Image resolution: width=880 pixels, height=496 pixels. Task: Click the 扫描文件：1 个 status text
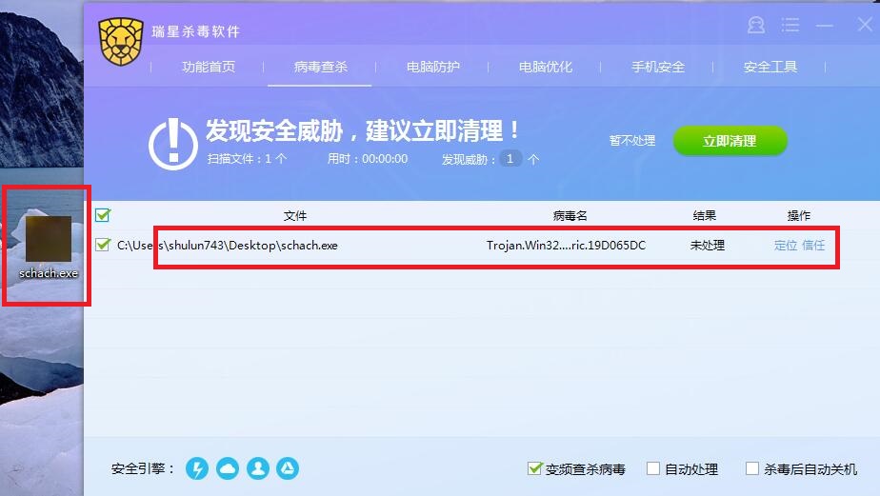247,159
